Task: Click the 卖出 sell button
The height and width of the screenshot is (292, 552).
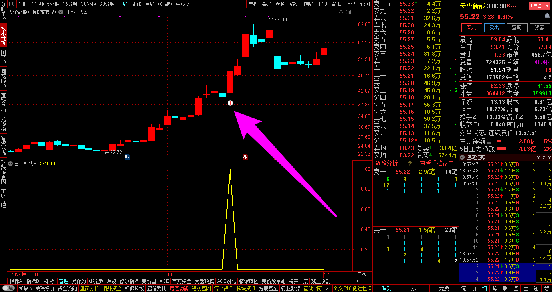Action: [494, 27]
